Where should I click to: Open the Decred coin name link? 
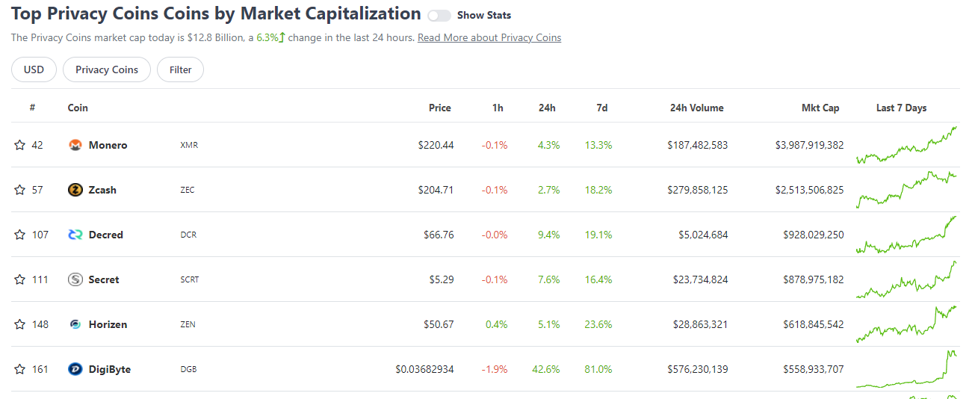[105, 235]
